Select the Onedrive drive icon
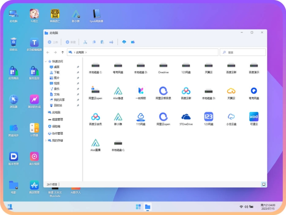 [163, 68]
